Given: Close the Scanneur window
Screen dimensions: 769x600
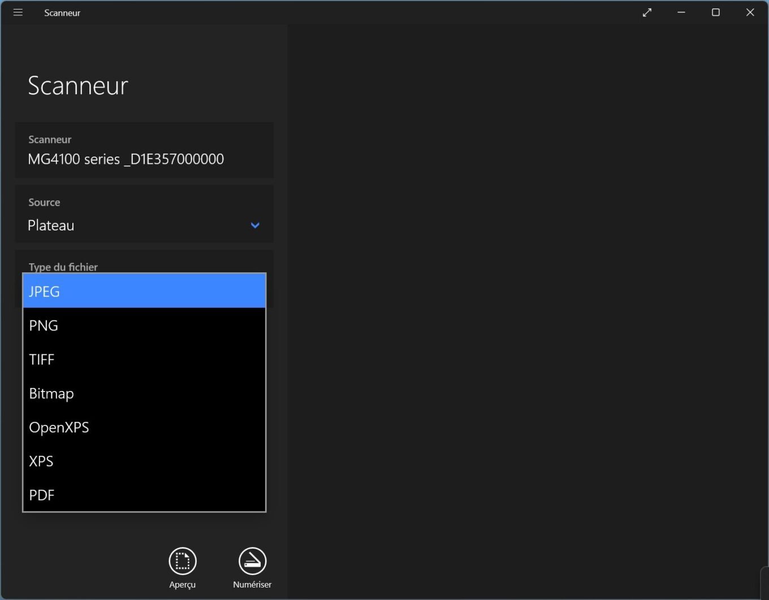Looking at the screenshot, I should (x=750, y=12).
